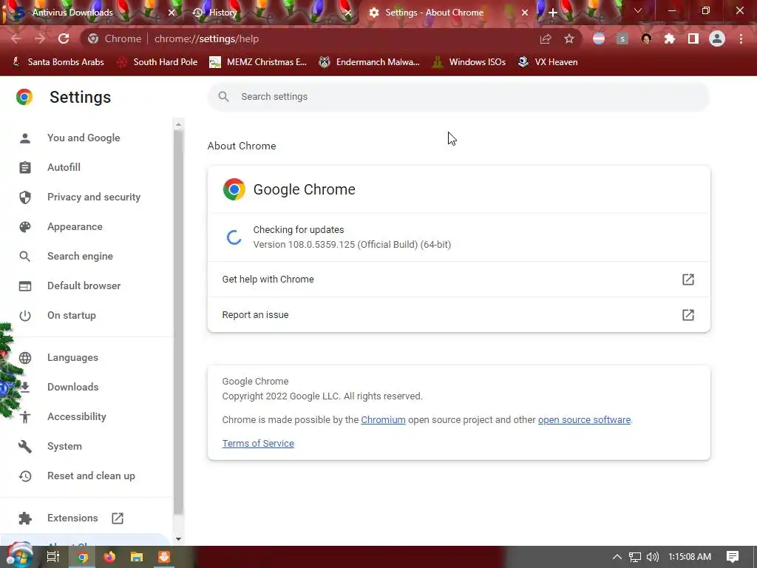Screen dimensions: 757x568
Task: Open the VX Heaven bookmark
Action: click(548, 62)
